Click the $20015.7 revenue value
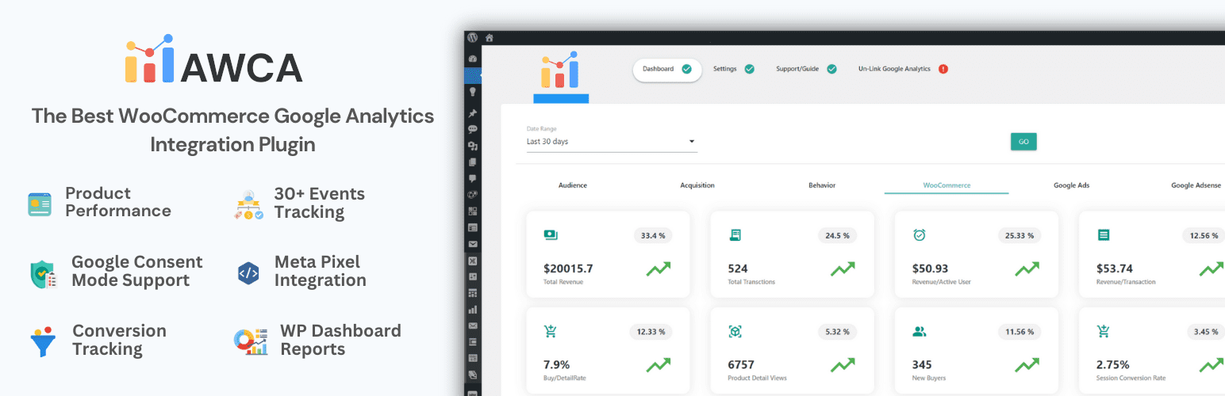This screenshot has width=1225, height=396. pyautogui.click(x=568, y=268)
